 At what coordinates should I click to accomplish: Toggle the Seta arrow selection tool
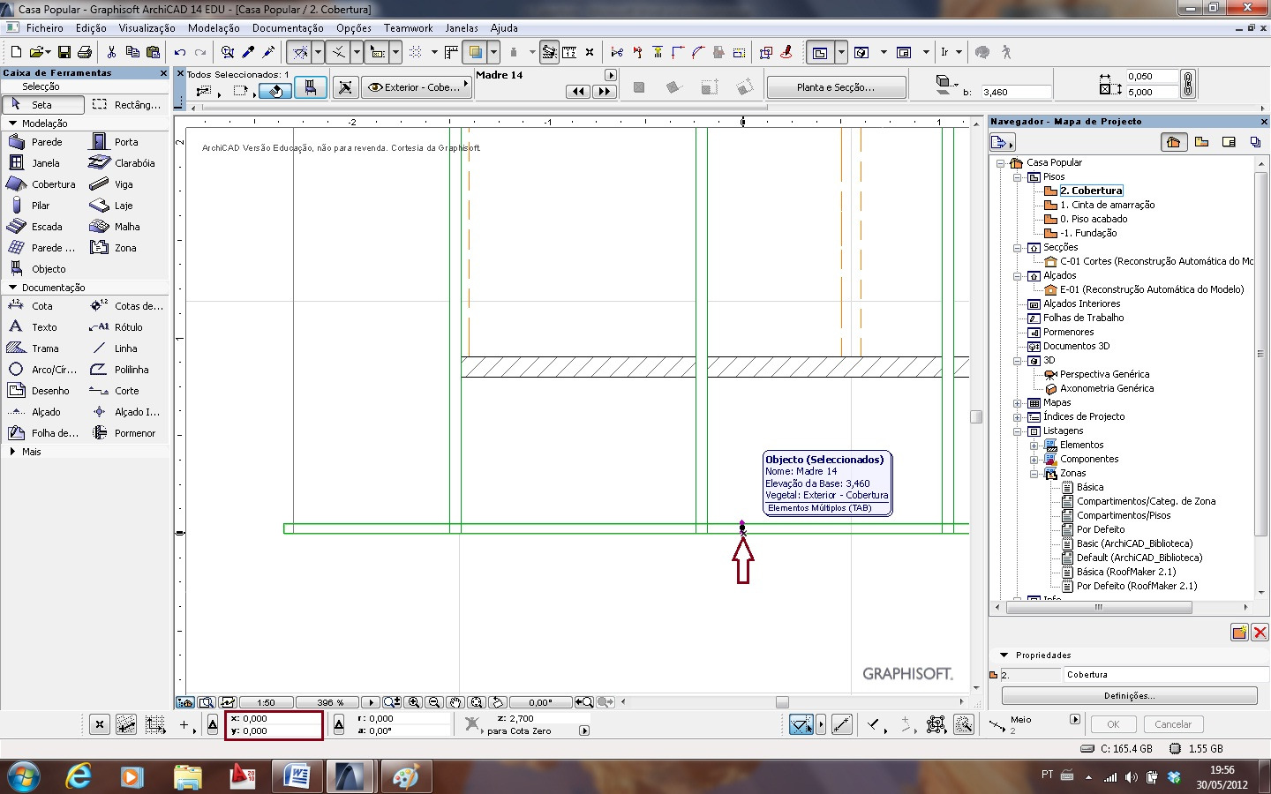click(x=43, y=105)
